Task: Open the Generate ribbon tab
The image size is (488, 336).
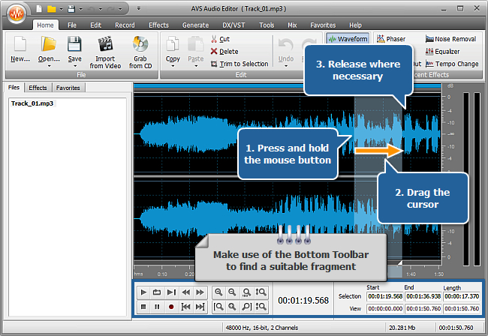Action: tap(195, 25)
